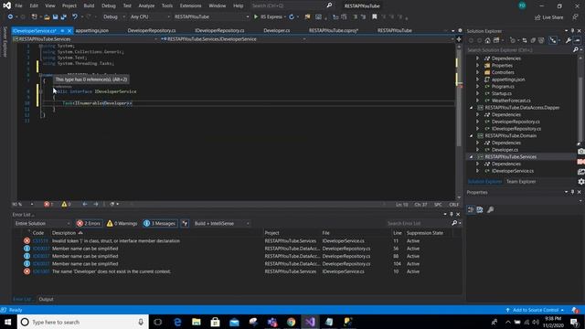585x329 pixels.
Task: Click the split editor plus icon
Action: 459,38
